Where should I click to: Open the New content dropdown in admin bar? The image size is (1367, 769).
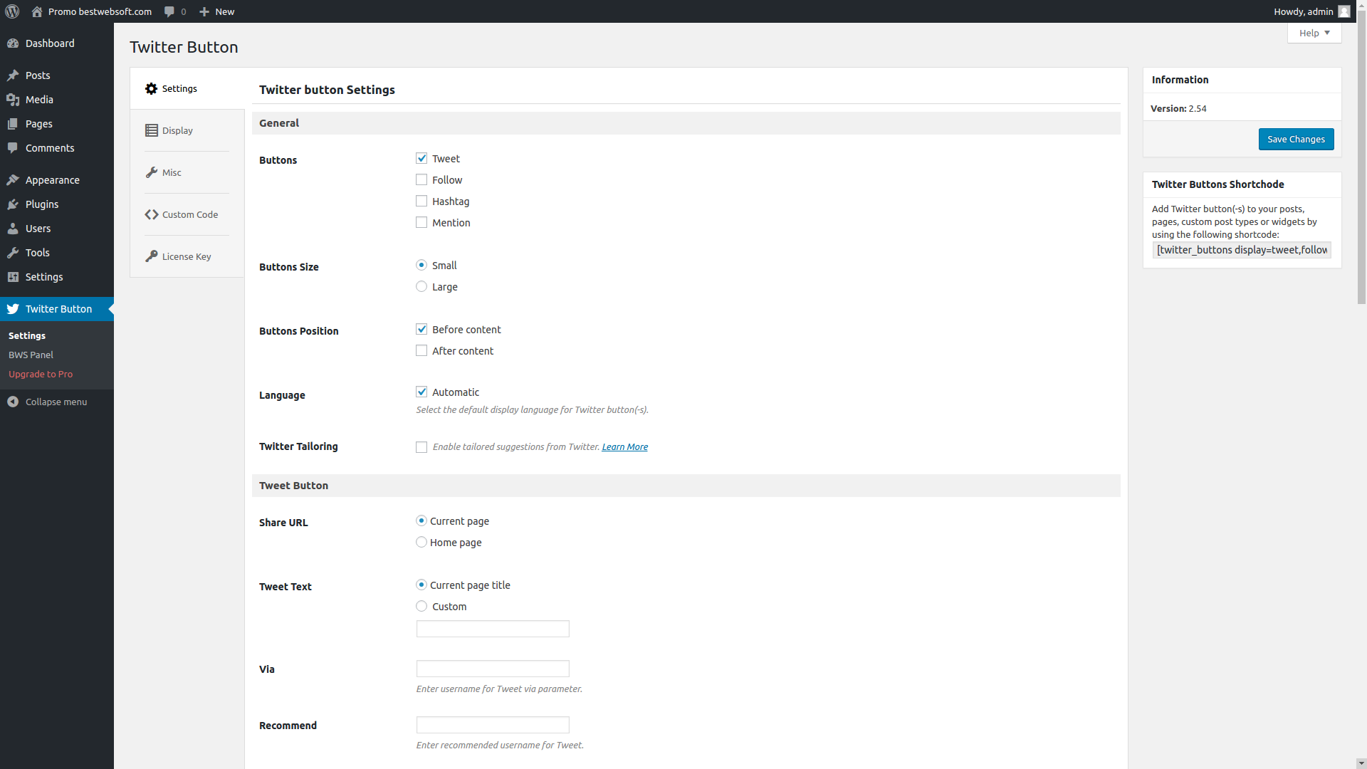click(x=217, y=11)
